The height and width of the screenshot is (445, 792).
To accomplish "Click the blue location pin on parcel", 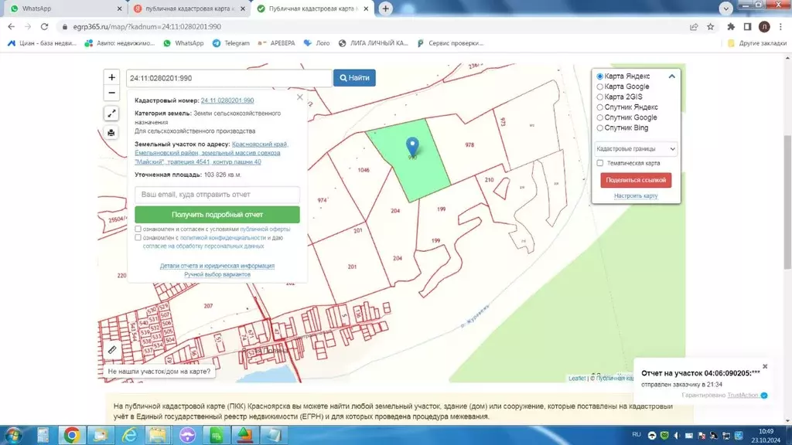I will (x=413, y=147).
